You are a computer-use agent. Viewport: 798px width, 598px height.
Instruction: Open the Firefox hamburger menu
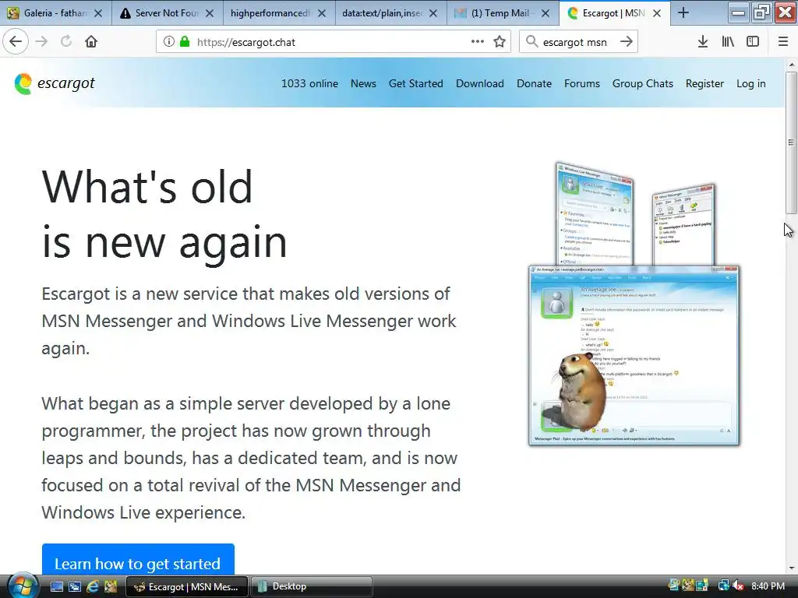tap(783, 42)
